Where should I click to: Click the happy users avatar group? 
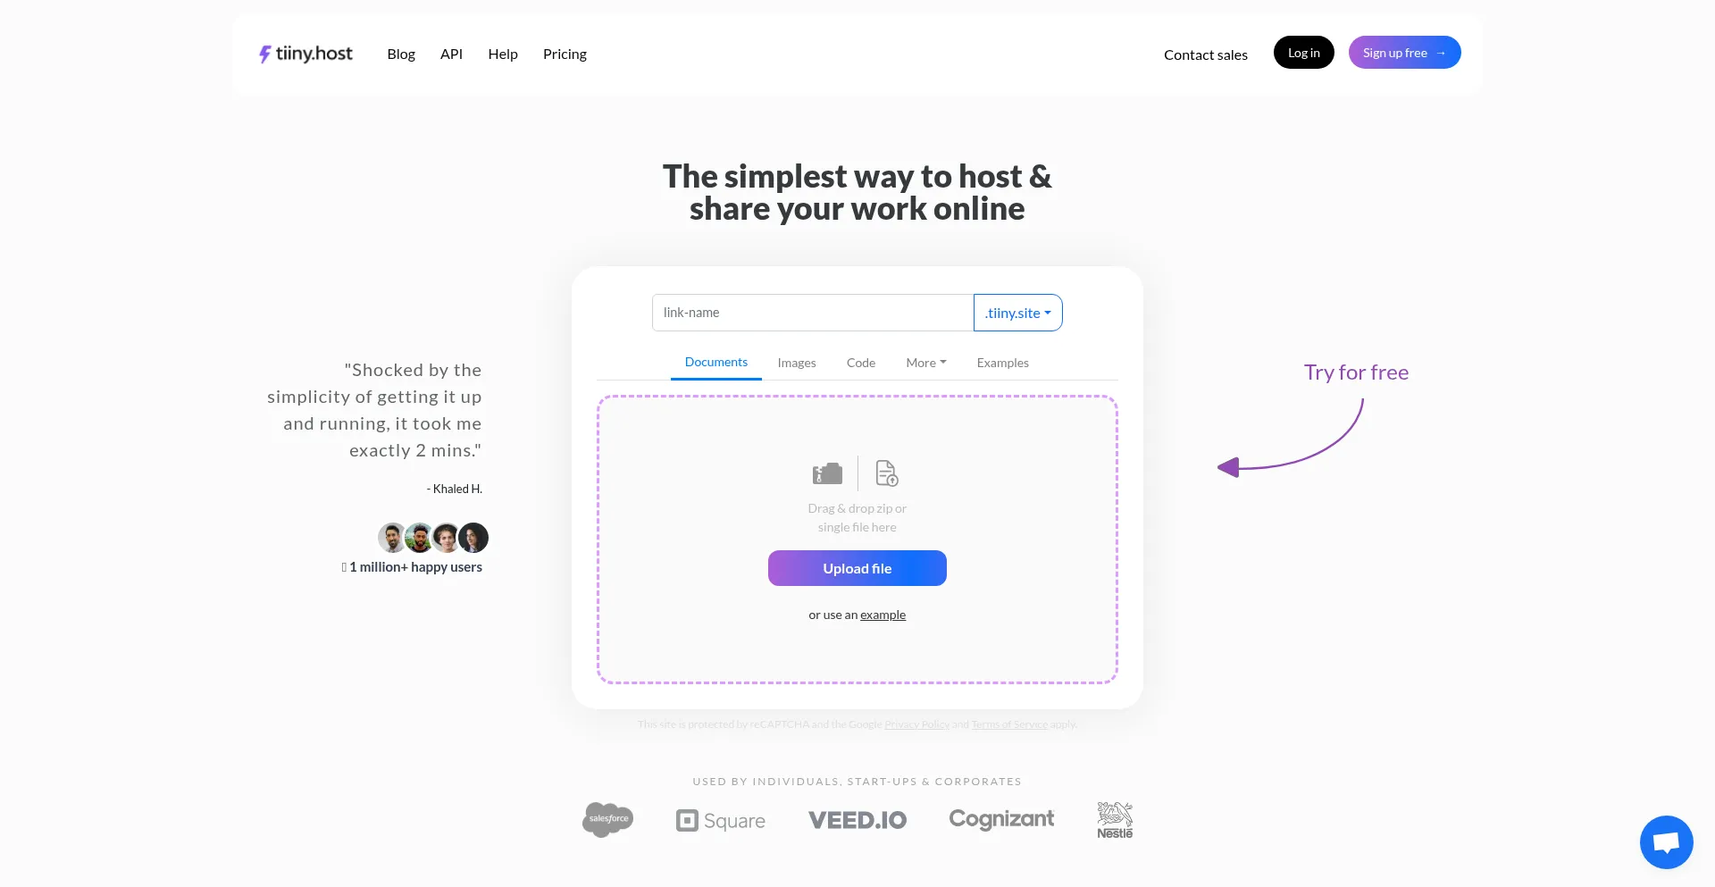[433, 538]
